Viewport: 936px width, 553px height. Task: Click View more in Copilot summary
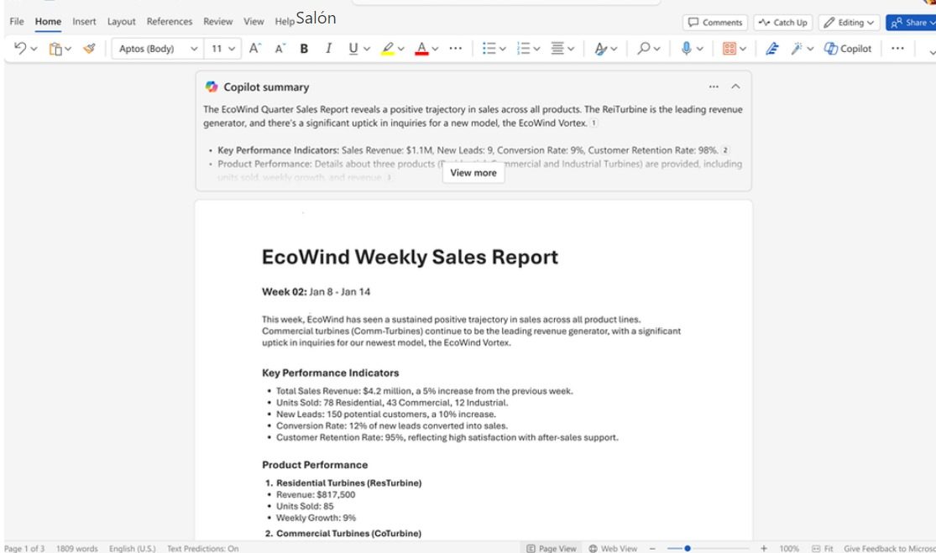point(473,173)
